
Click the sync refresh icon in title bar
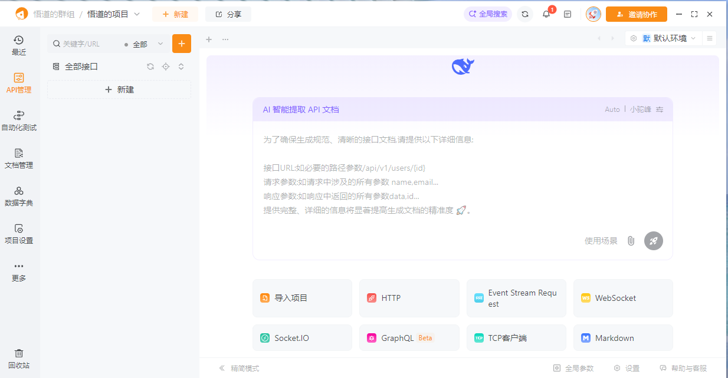coord(525,14)
